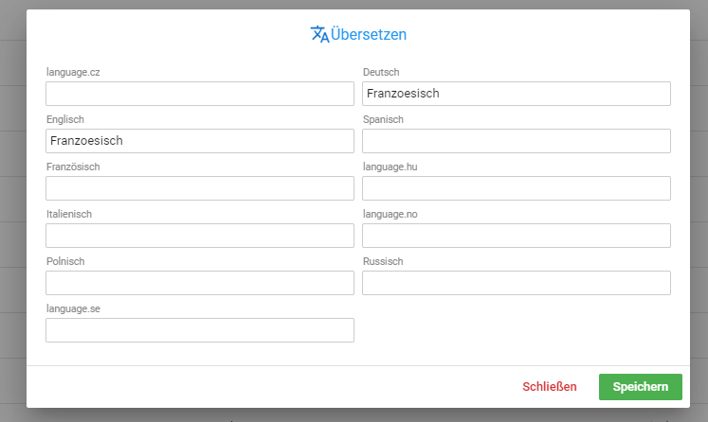Click the Russisch field label
Screen dimensions: 708x422
click(x=383, y=261)
